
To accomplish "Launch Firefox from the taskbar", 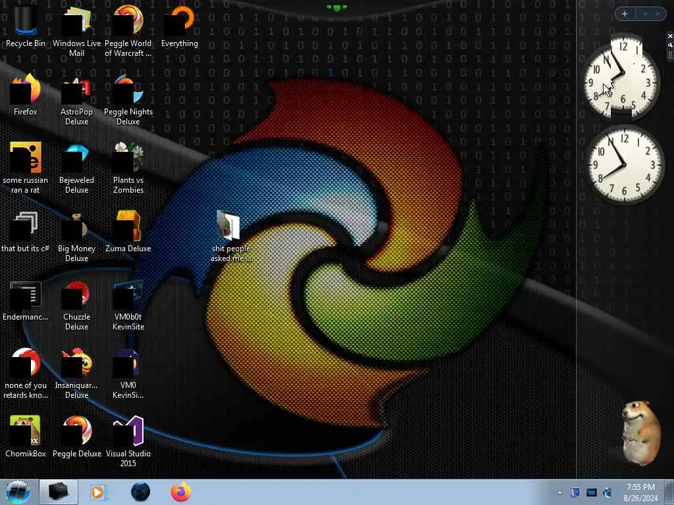I will 181,492.
